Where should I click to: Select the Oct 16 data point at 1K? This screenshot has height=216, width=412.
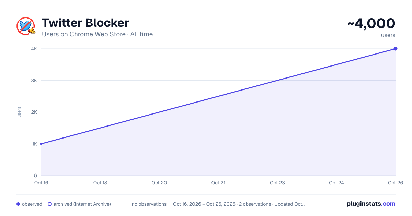point(41,144)
